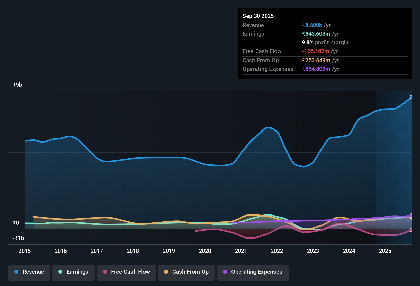The height and width of the screenshot is (286, 420).
Task: Click the purple Operating Expenses legend dot
Action: click(225, 272)
